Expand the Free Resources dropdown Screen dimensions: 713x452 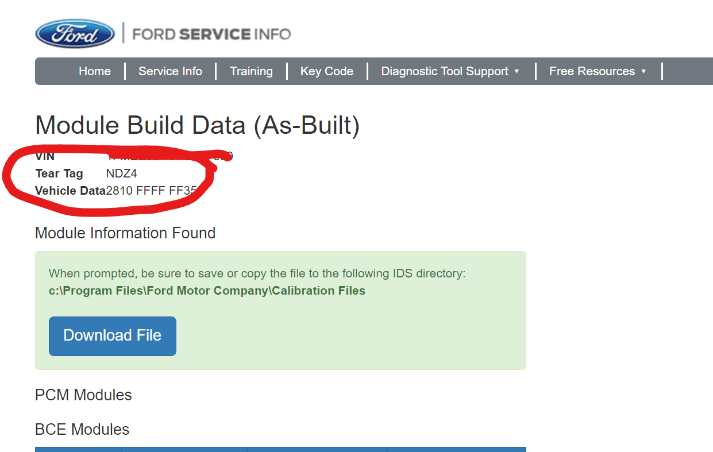point(598,71)
